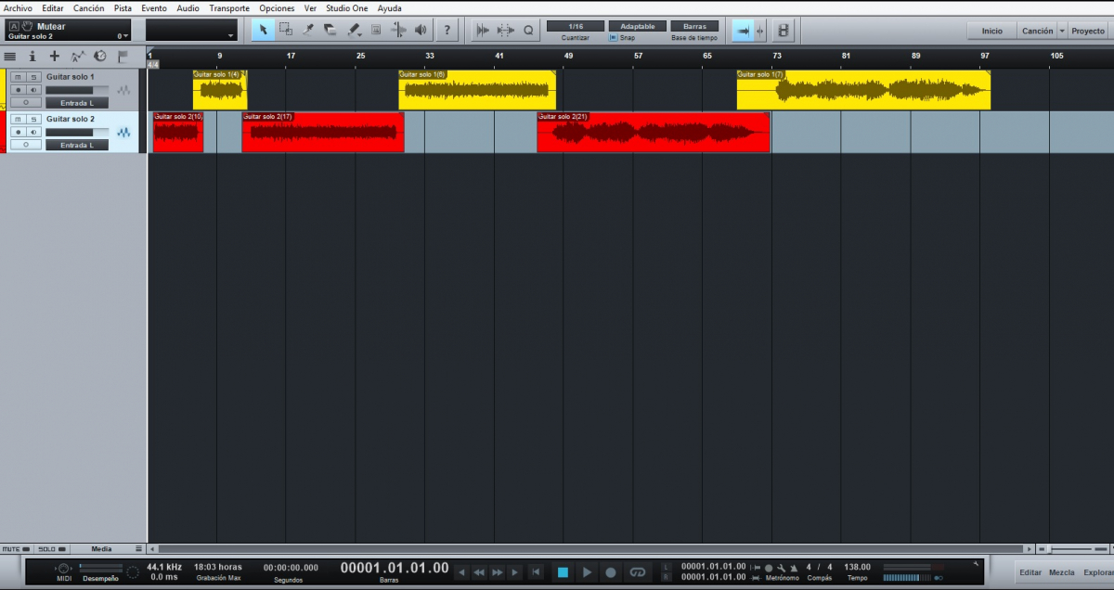Select the Paint pencil tool
This screenshot has height=590, width=1114.
354,30
